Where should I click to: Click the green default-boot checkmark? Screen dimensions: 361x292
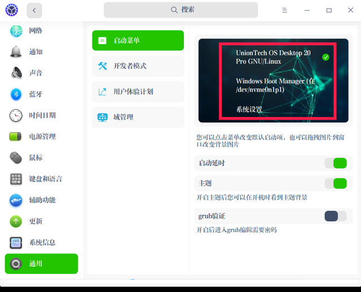click(x=325, y=57)
